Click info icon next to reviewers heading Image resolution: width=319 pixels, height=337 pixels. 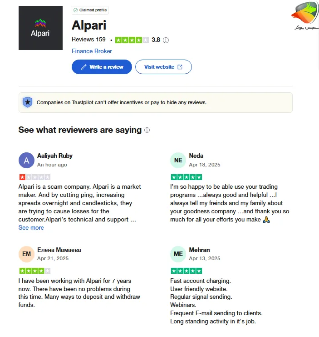(x=147, y=130)
